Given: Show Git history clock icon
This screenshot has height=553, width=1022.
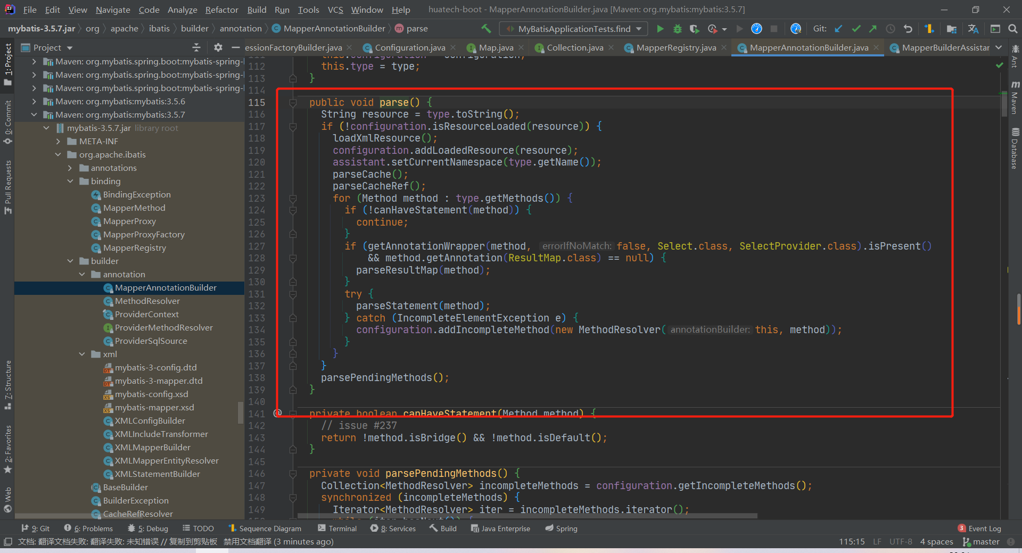Looking at the screenshot, I should click(x=890, y=29).
